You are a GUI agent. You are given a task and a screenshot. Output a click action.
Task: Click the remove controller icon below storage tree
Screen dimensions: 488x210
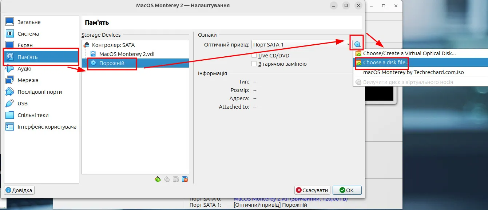click(167, 179)
